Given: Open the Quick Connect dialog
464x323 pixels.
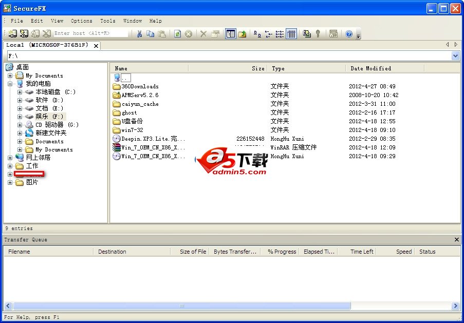Looking at the screenshot, I should [x=24, y=33].
